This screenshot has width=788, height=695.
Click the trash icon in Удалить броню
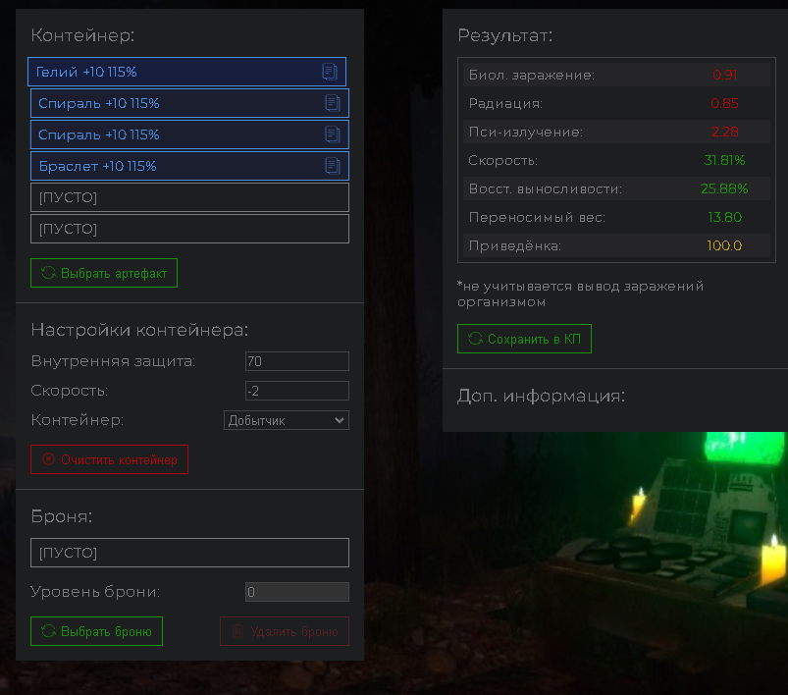tap(238, 631)
